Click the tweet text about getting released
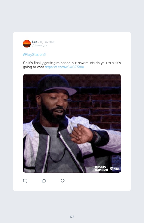Screen dimensions: 144x223 coord(72,65)
